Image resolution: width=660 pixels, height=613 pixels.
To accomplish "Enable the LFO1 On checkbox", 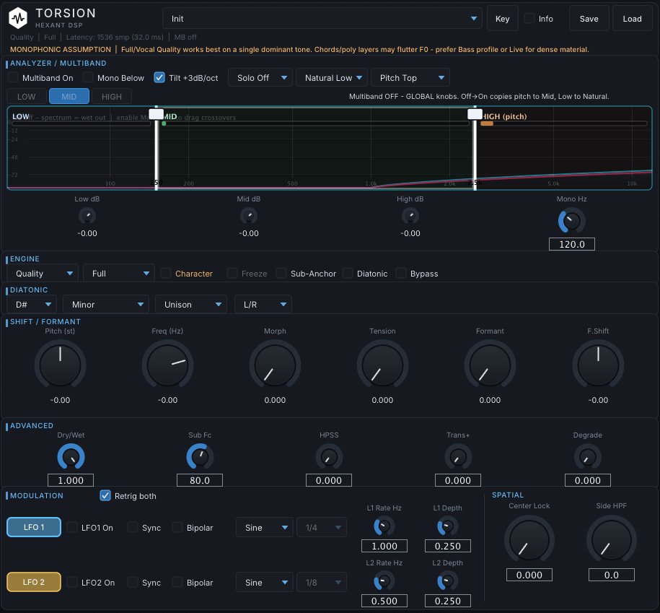I will coord(72,528).
